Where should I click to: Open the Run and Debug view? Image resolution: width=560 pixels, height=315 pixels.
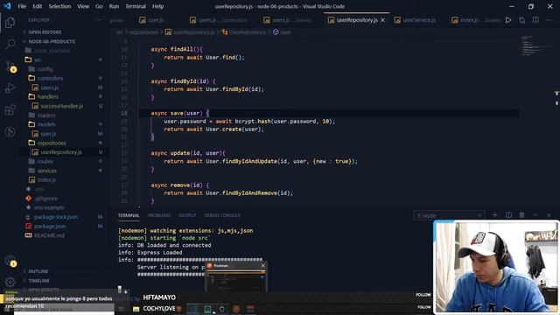[10, 87]
